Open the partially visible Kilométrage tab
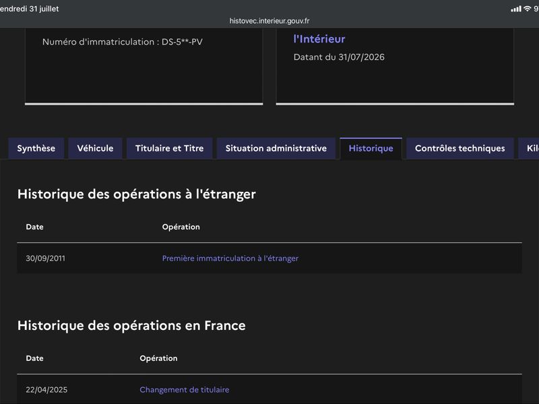Screen dimensions: 539x404 (x=529, y=148)
